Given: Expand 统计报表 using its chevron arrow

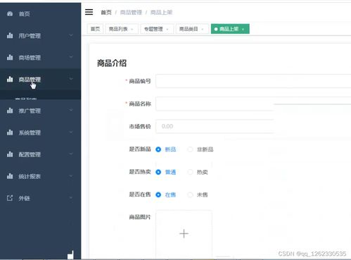Looking at the screenshot, I should point(71,176).
